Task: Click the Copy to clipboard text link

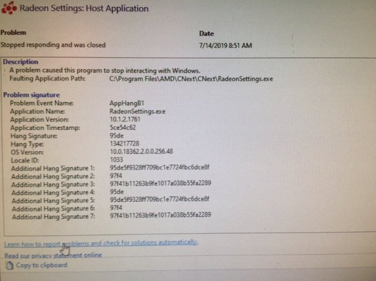Action: (x=41, y=265)
